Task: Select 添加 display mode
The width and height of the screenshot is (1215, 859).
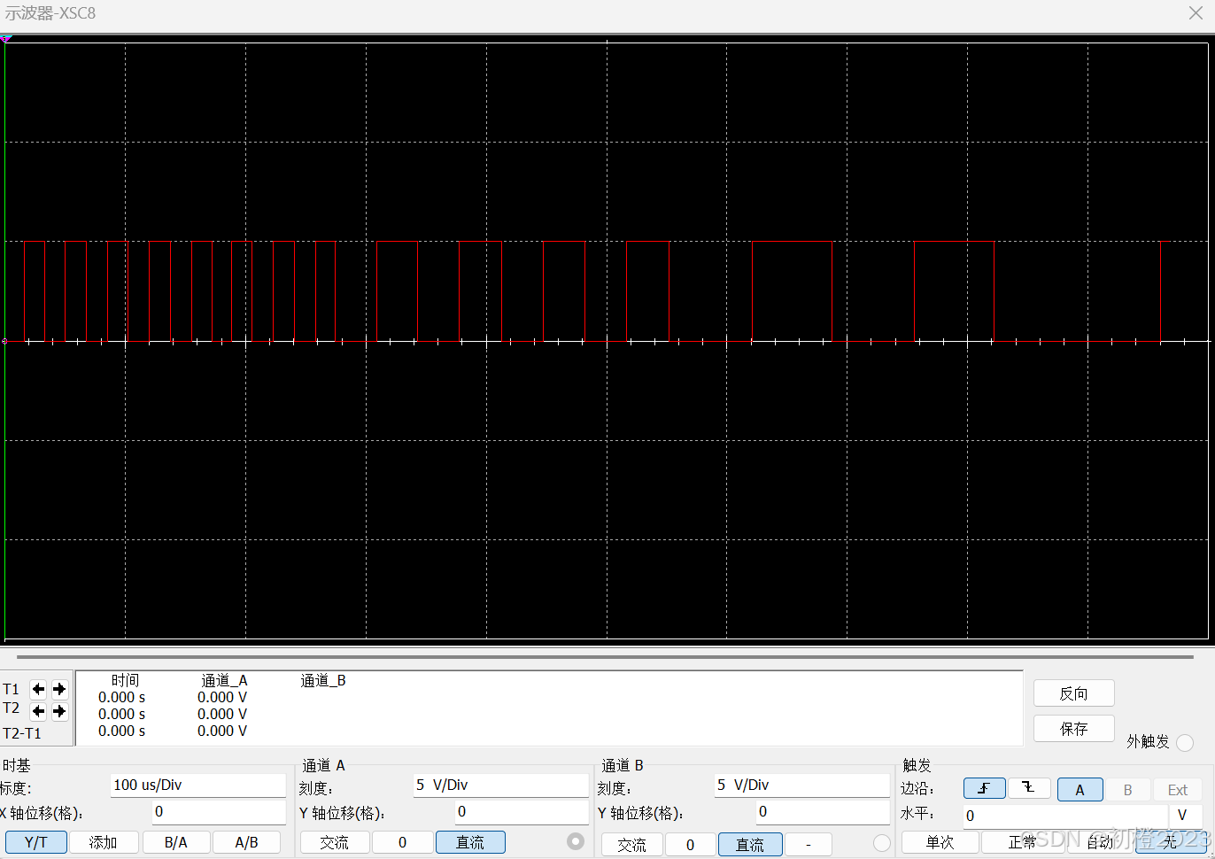Action: (104, 842)
